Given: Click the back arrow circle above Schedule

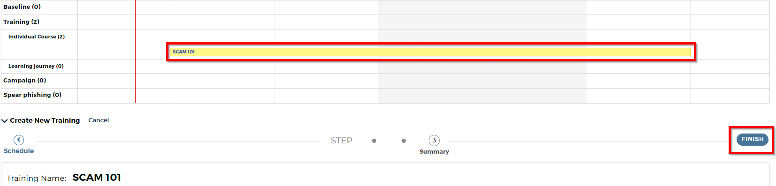Looking at the screenshot, I should (19, 140).
